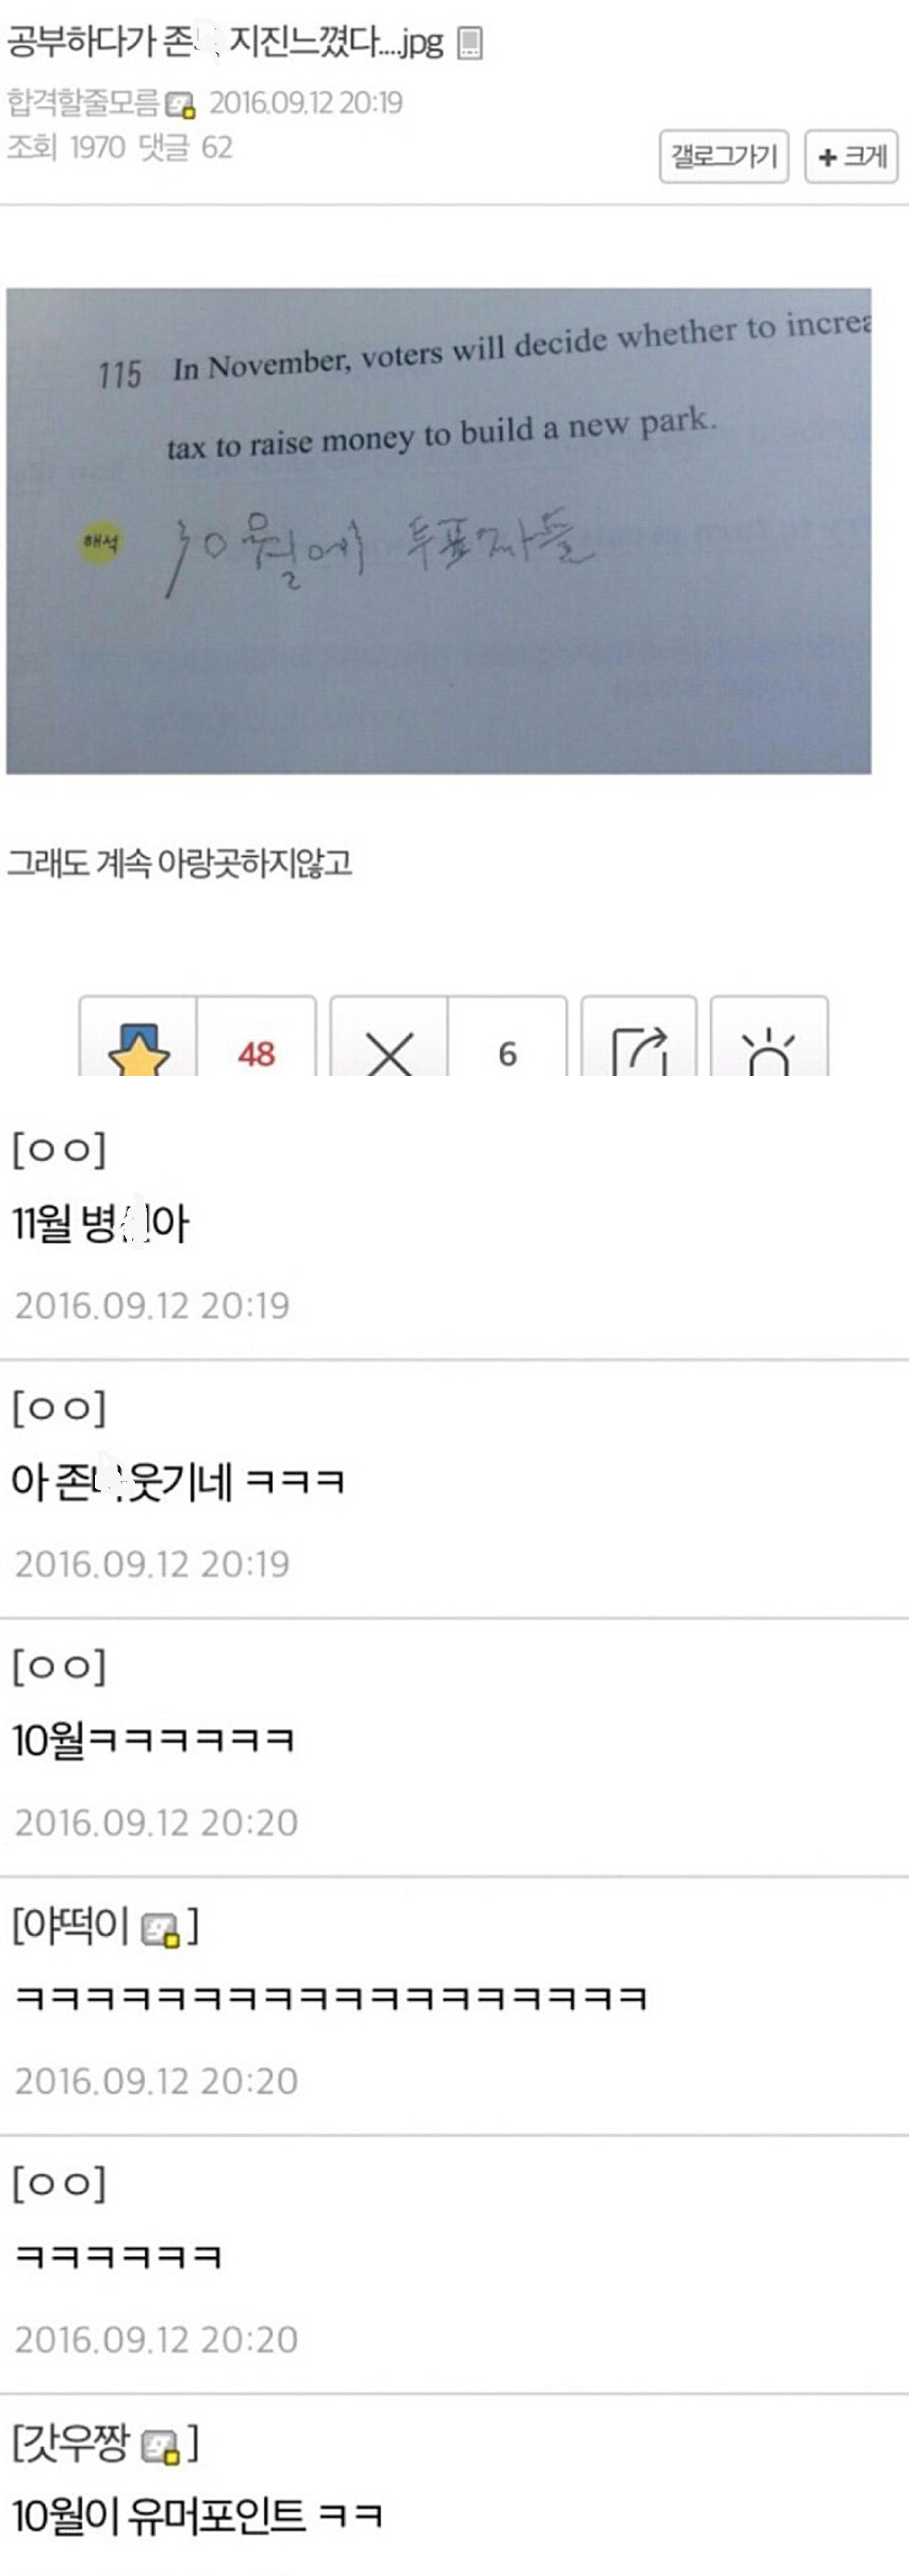Click the X downvote icon
Viewport: 909px width, 2576px height.
coord(389,1053)
